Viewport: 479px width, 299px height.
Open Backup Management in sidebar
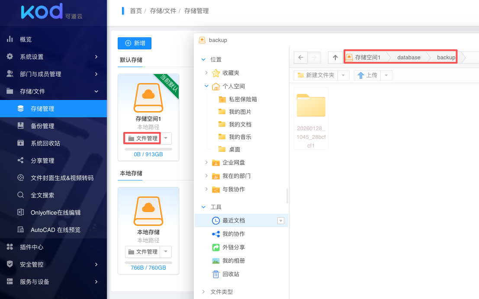[42, 126]
